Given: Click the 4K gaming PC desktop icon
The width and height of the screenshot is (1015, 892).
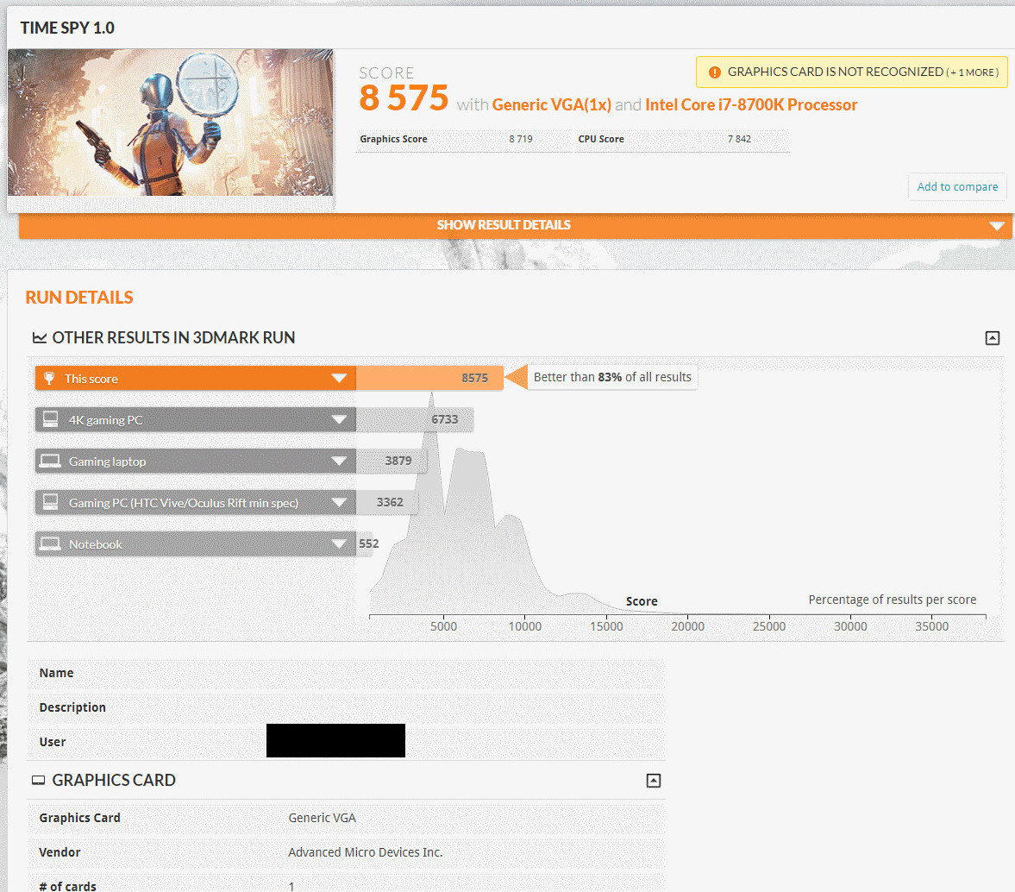Looking at the screenshot, I should coord(51,419).
